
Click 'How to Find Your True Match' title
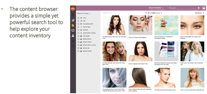[x=164, y=38]
